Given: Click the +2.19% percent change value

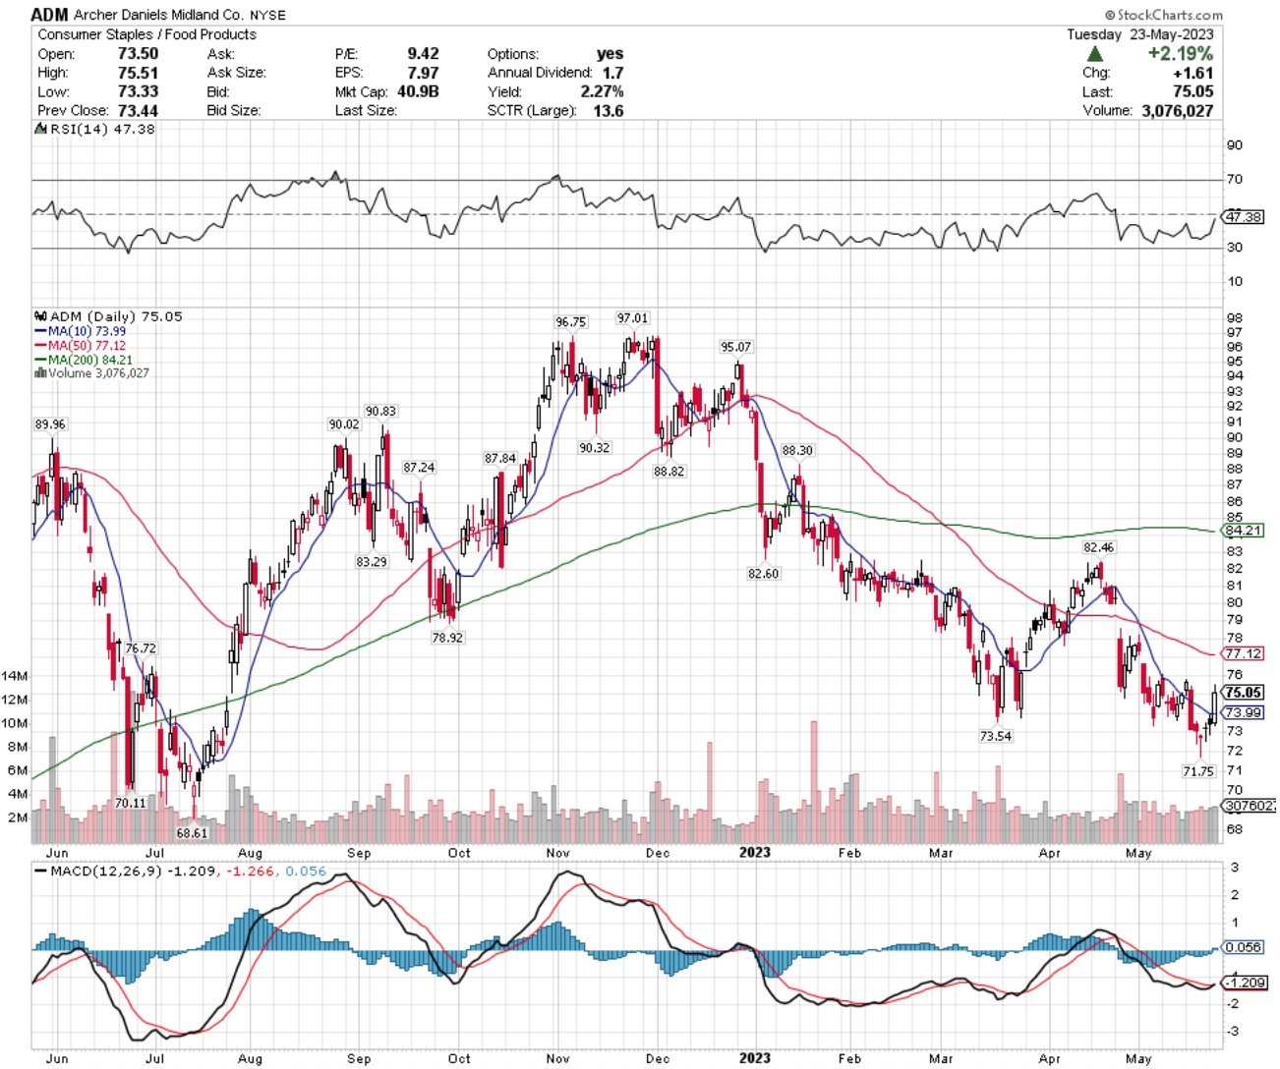Looking at the screenshot, I should [1180, 54].
